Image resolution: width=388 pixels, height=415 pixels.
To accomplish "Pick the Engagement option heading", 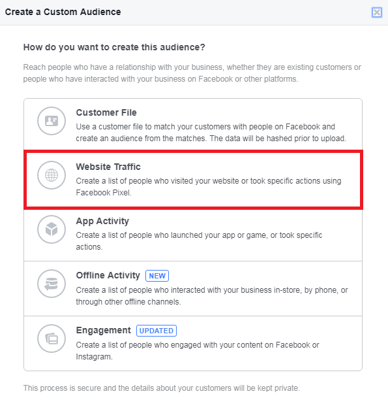I will 103,330.
